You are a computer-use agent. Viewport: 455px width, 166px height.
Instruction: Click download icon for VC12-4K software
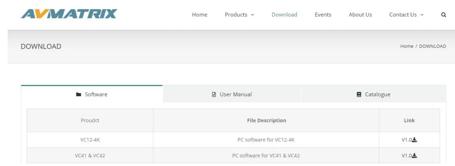[415, 140]
